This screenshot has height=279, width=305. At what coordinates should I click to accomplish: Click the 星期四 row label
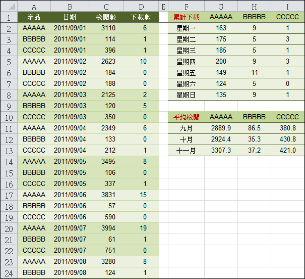(x=187, y=62)
